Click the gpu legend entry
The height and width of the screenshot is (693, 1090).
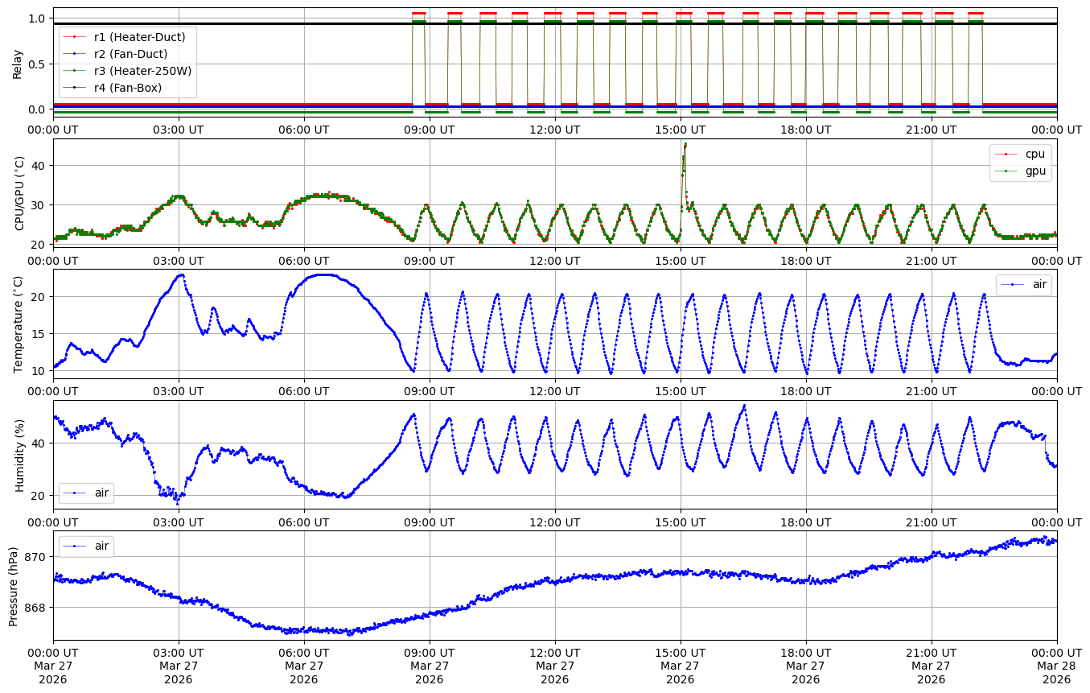[1034, 171]
